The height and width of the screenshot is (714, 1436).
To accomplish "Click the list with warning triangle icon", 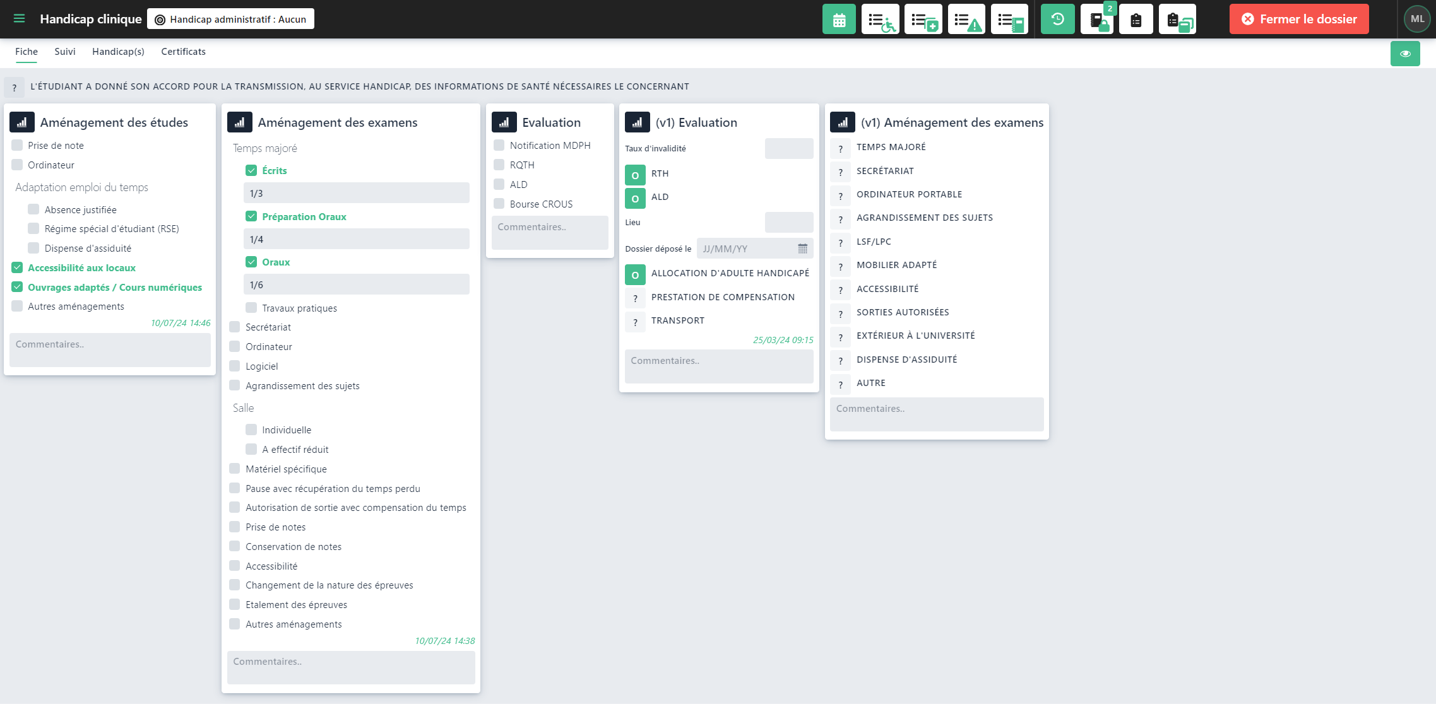I will coord(966,20).
